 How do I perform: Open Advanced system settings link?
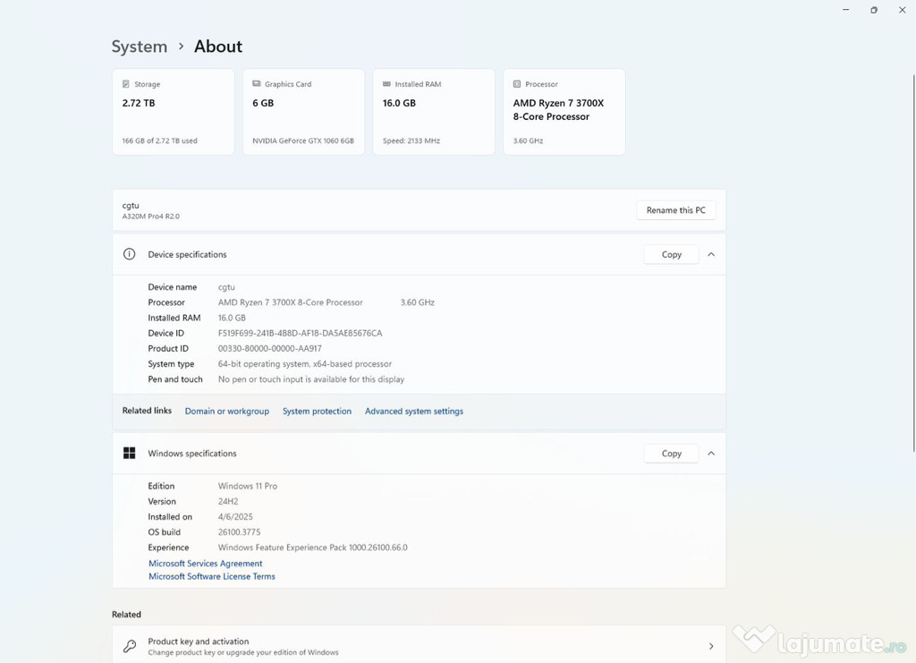(414, 412)
